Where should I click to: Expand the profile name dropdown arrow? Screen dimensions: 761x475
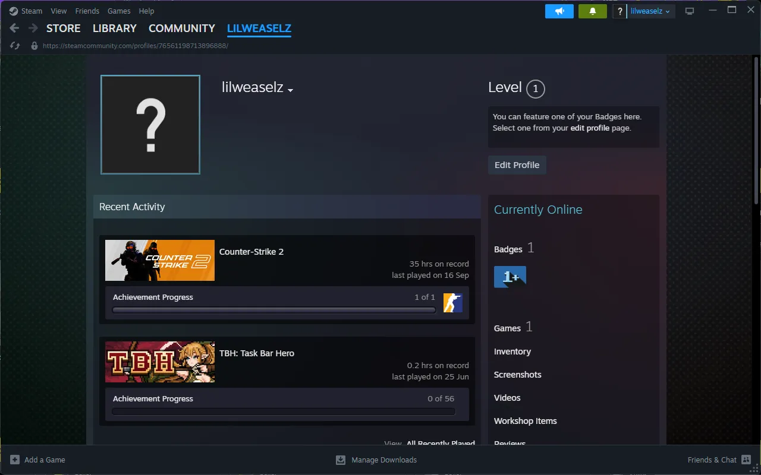coord(290,90)
